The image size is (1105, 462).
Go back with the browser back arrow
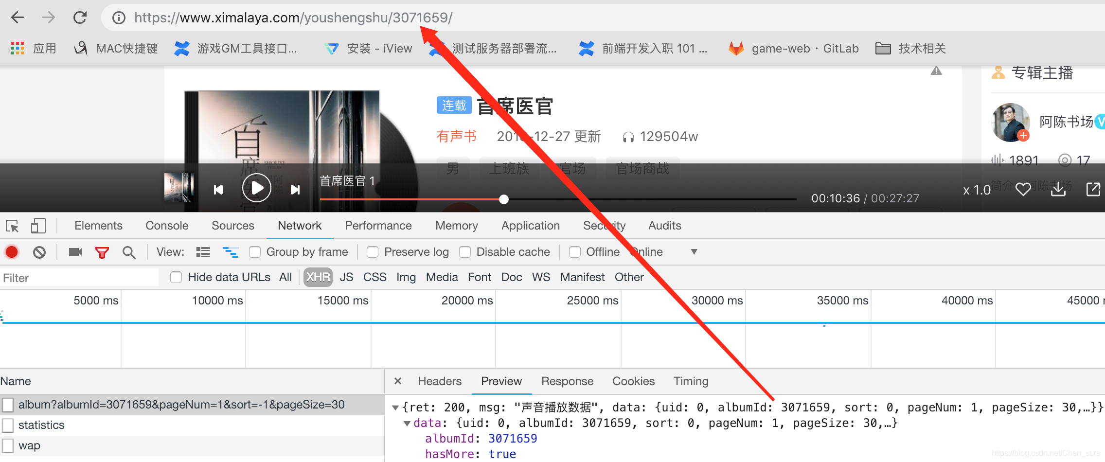click(x=18, y=18)
